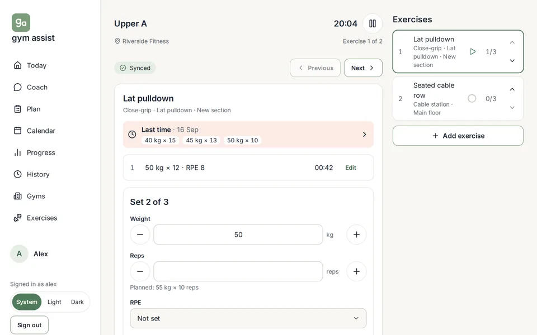The image size is (537, 335).
Task: Click the Riverside Fitness location pin
Action: 117,41
